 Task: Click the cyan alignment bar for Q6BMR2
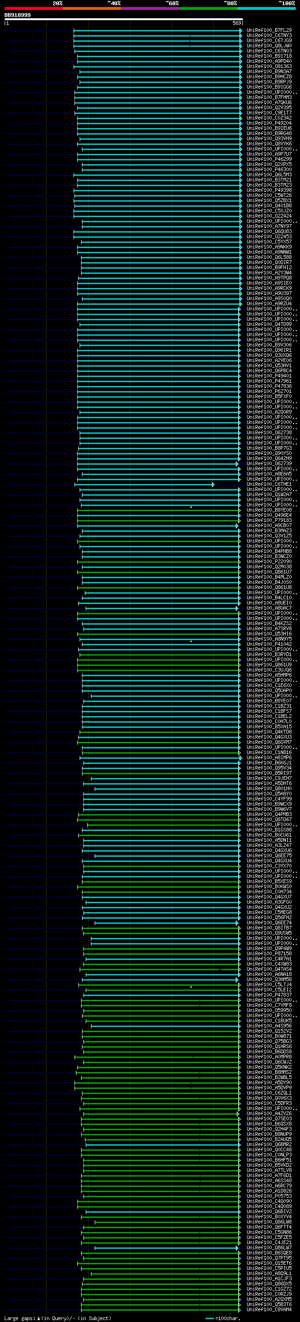point(163,1144)
